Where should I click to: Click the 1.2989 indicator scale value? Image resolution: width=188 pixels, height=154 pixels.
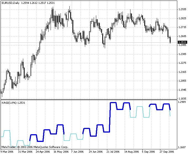click(x=182, y=102)
